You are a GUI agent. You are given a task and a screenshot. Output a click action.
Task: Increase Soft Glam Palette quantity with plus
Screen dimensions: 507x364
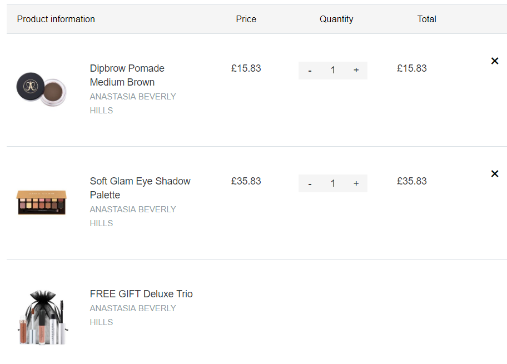pos(356,183)
